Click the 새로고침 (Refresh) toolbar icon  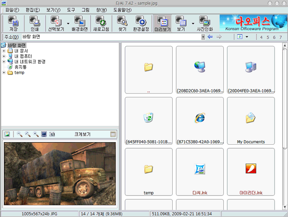pyautogui.click(x=101, y=23)
